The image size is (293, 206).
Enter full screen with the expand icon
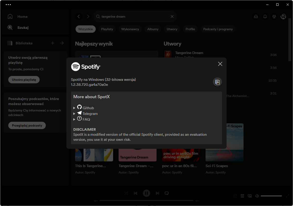click(287, 196)
